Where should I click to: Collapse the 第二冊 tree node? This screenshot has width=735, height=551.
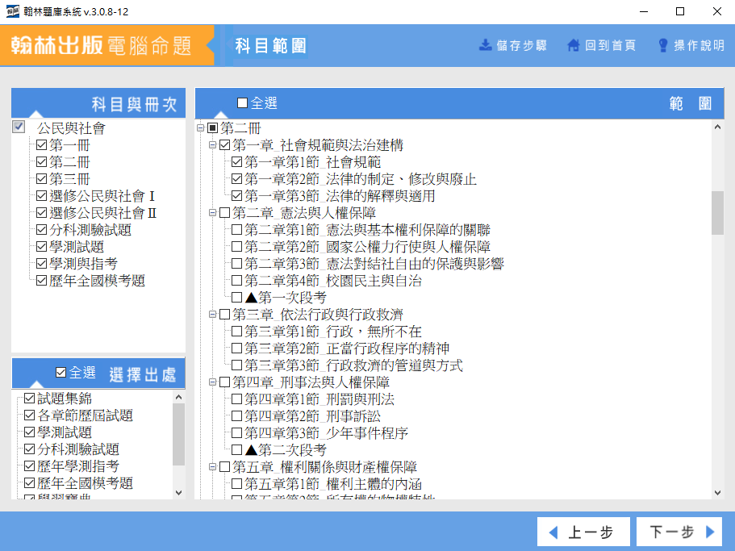[x=201, y=128]
